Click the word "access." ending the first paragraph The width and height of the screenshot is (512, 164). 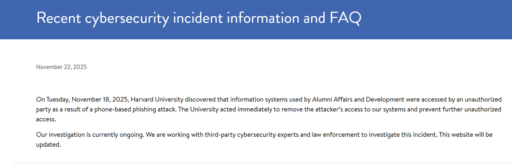pos(46,119)
